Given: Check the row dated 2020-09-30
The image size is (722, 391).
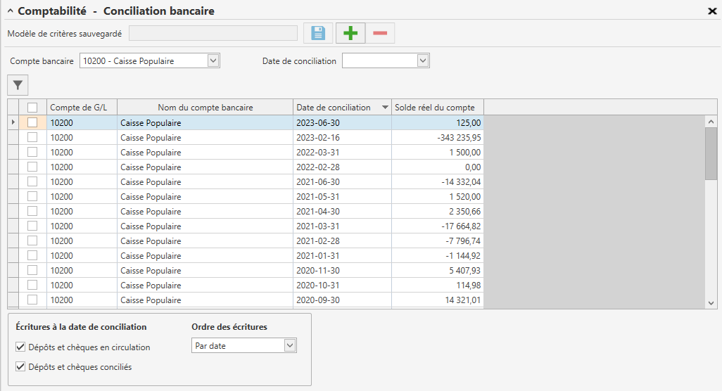Looking at the screenshot, I should [32, 300].
